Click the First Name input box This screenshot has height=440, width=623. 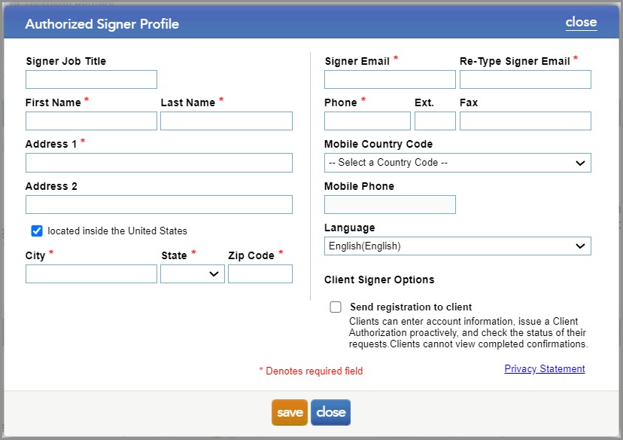(x=90, y=121)
